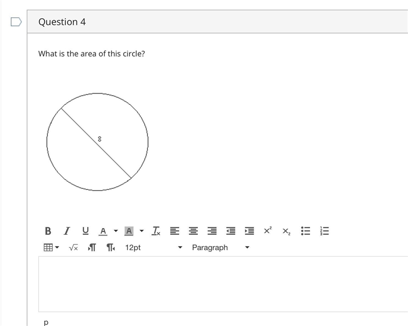Apply italic formatting

point(67,231)
